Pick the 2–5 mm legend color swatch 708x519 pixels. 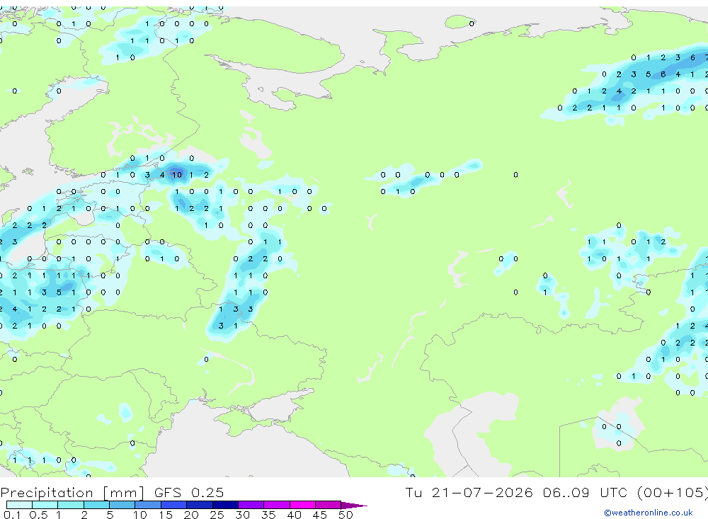(96, 505)
